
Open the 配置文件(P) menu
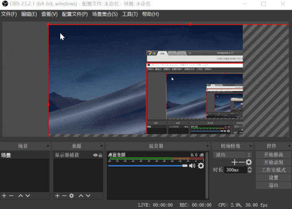tap(75, 14)
